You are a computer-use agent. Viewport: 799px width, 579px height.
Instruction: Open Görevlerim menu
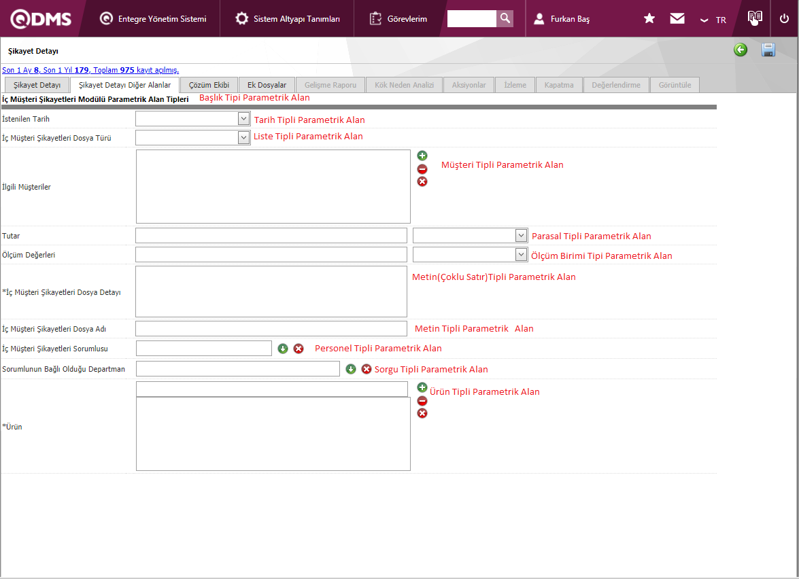tap(398, 19)
